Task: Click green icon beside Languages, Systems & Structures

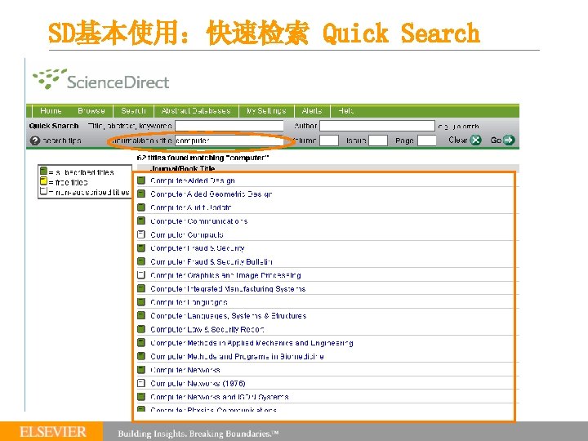Action: point(141,315)
